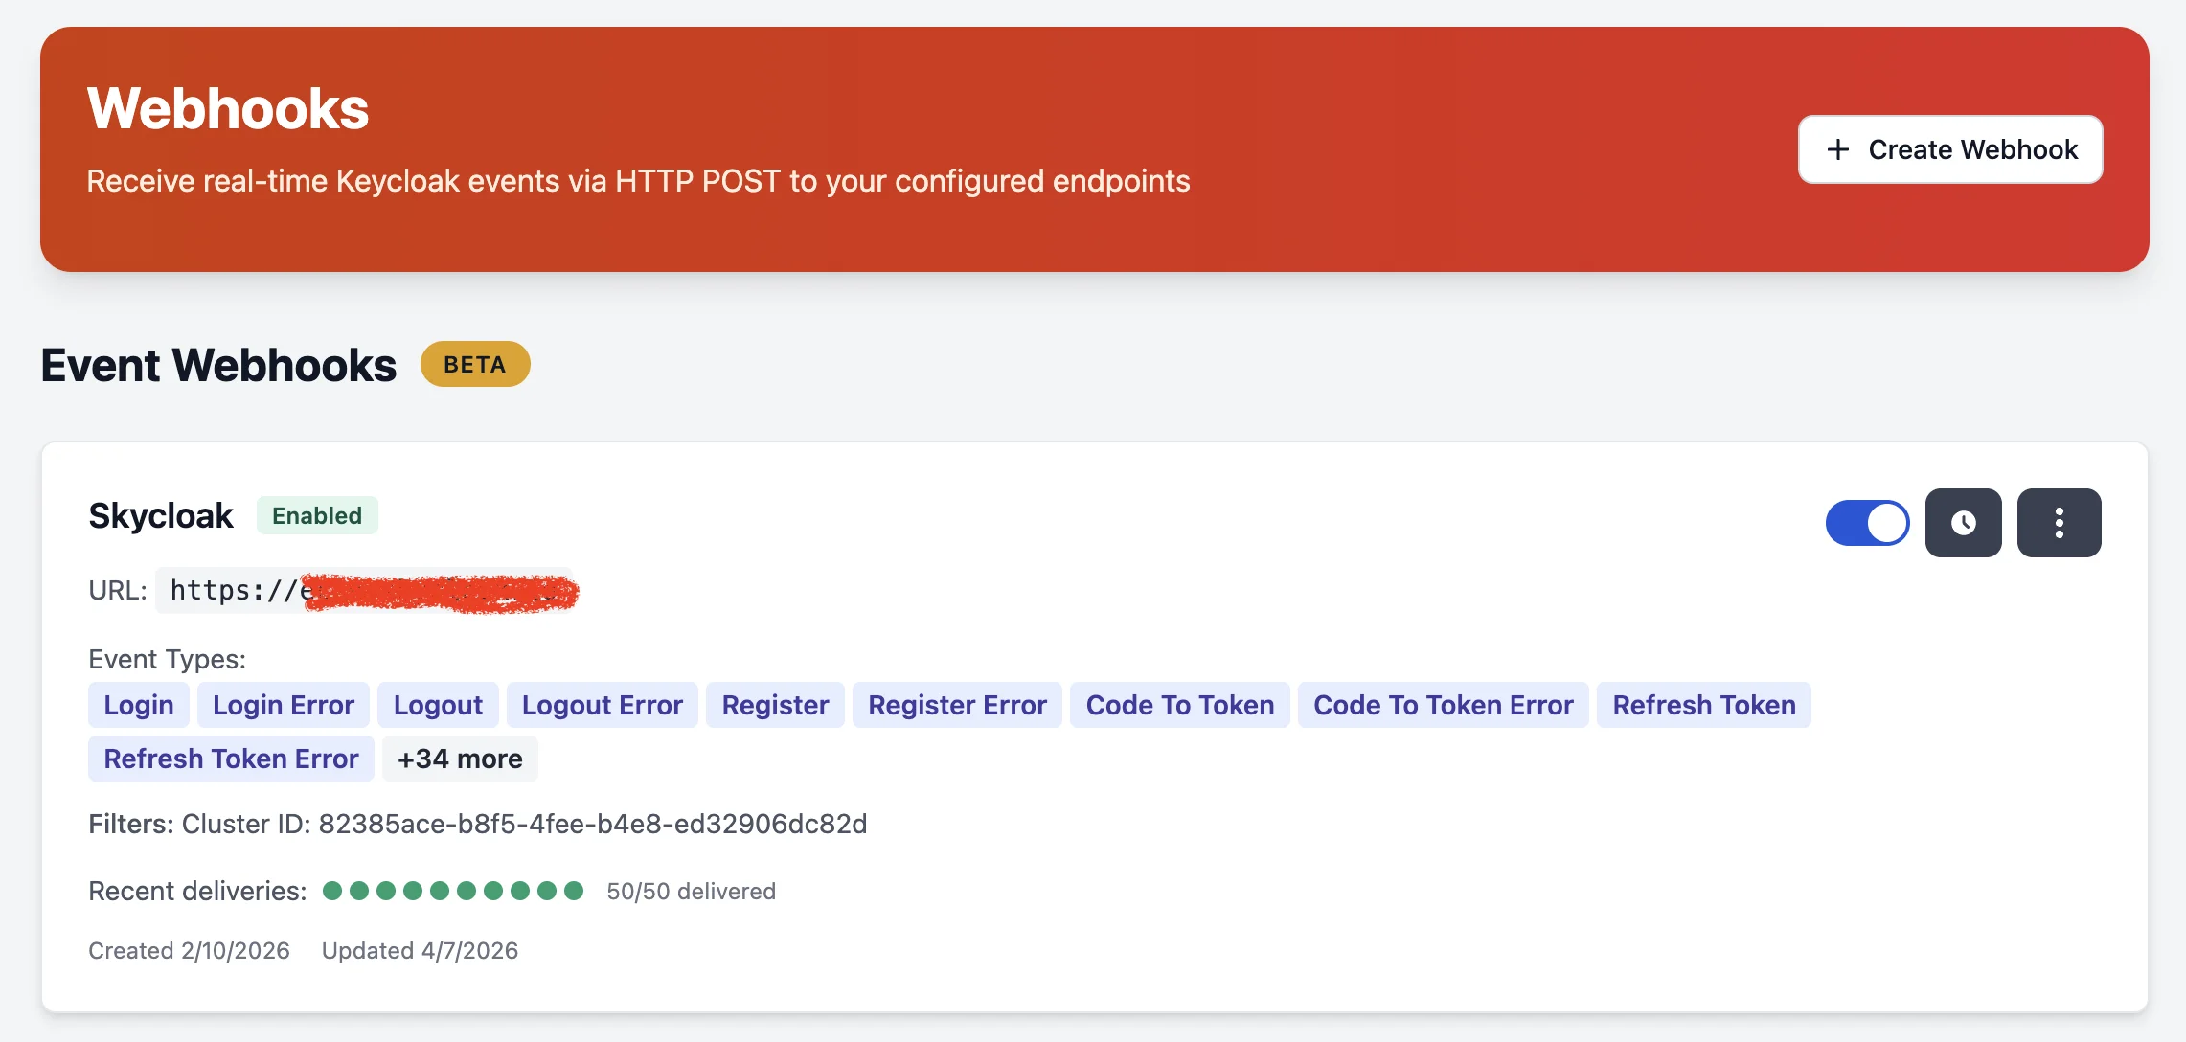Click the Refresh Token Error event chip
This screenshot has height=1042, width=2186.
pyautogui.click(x=230, y=758)
